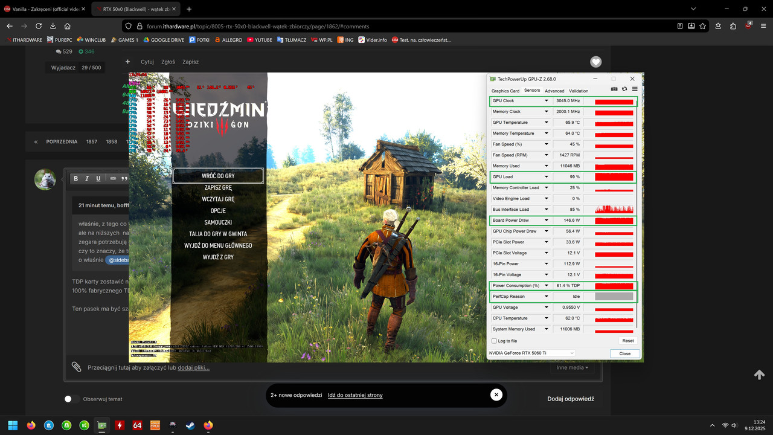
Task: Open the new tab plus button
Action: pos(189,9)
